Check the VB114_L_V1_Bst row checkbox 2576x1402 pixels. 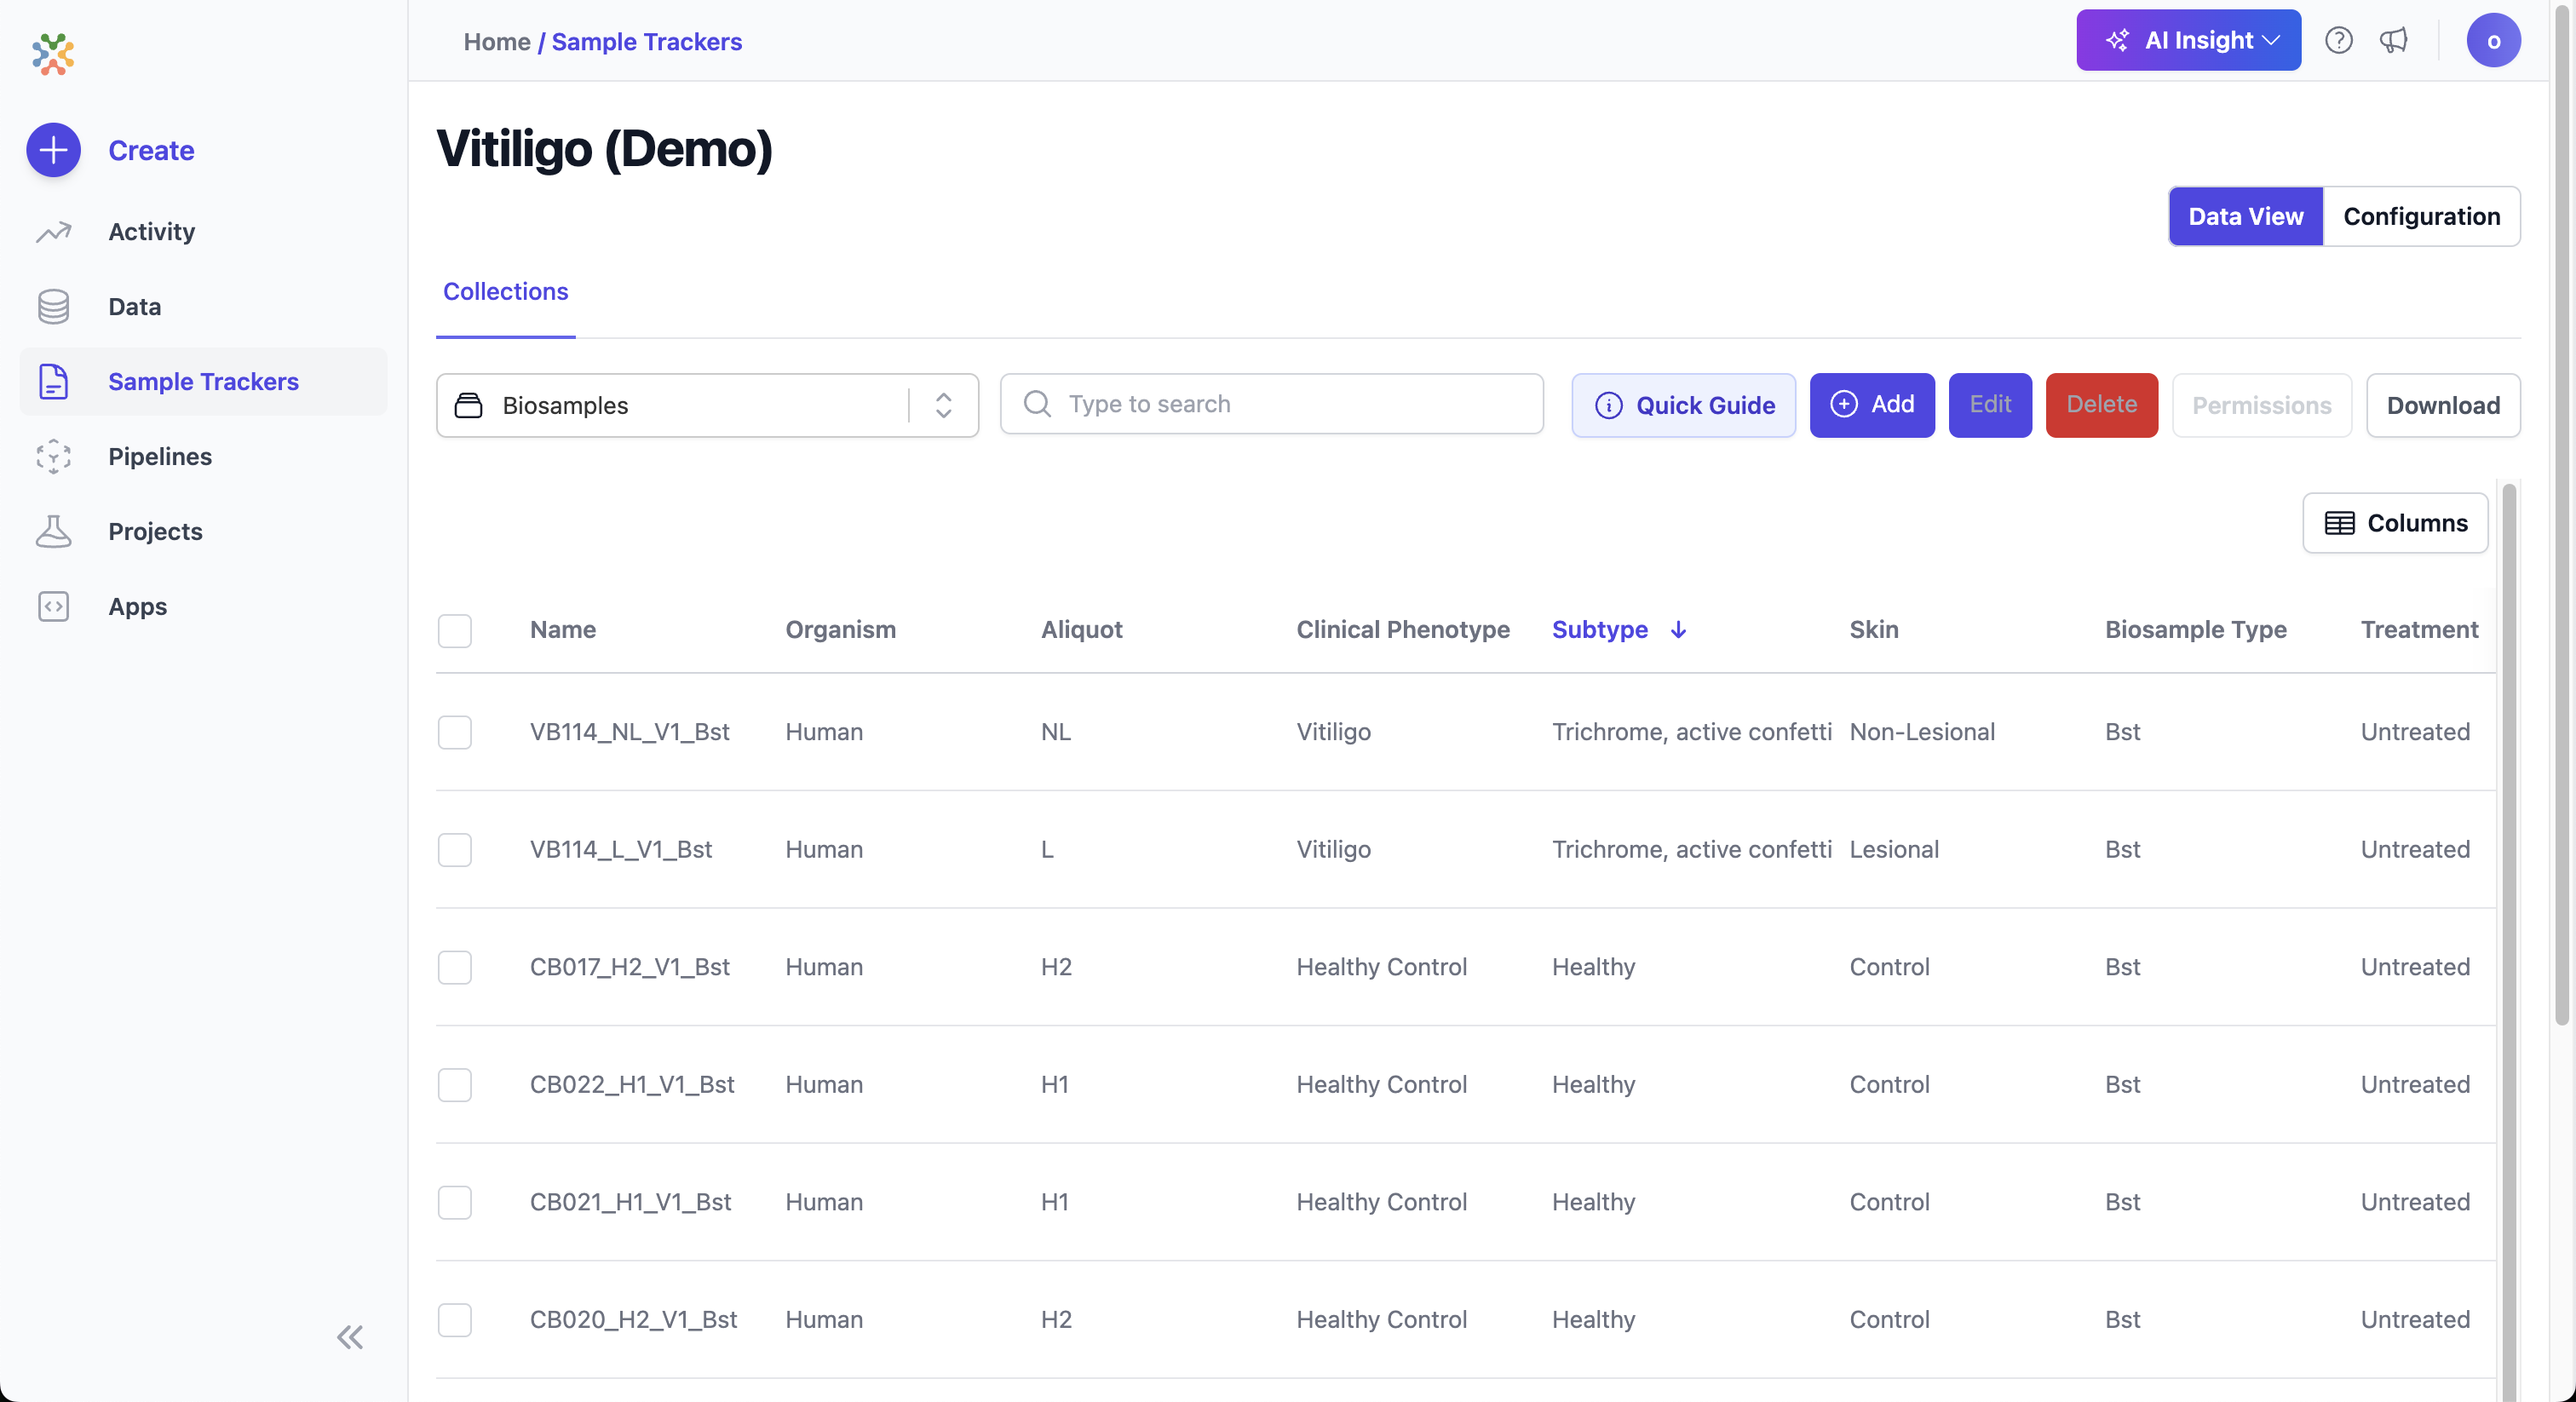point(455,850)
